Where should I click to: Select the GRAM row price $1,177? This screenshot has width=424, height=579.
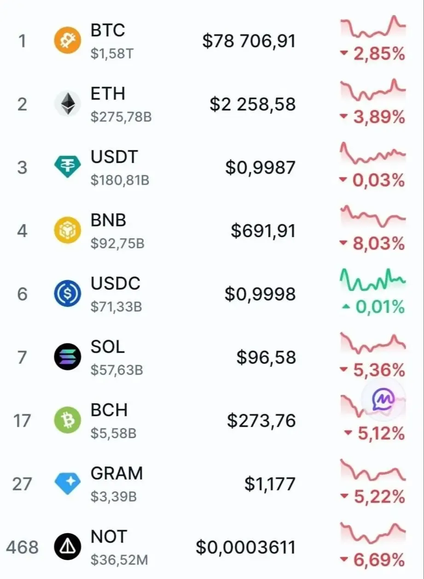click(x=270, y=484)
